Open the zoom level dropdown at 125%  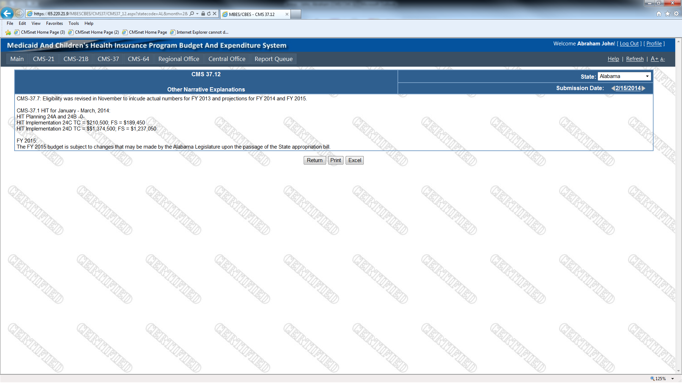click(x=672, y=379)
